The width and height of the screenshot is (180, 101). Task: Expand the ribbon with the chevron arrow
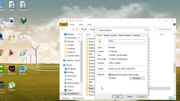[x=171, y=24]
